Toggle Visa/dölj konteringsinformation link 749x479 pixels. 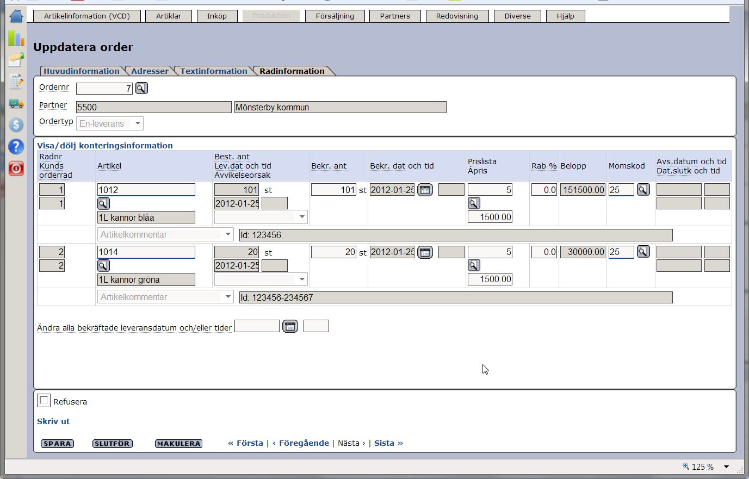pos(105,146)
